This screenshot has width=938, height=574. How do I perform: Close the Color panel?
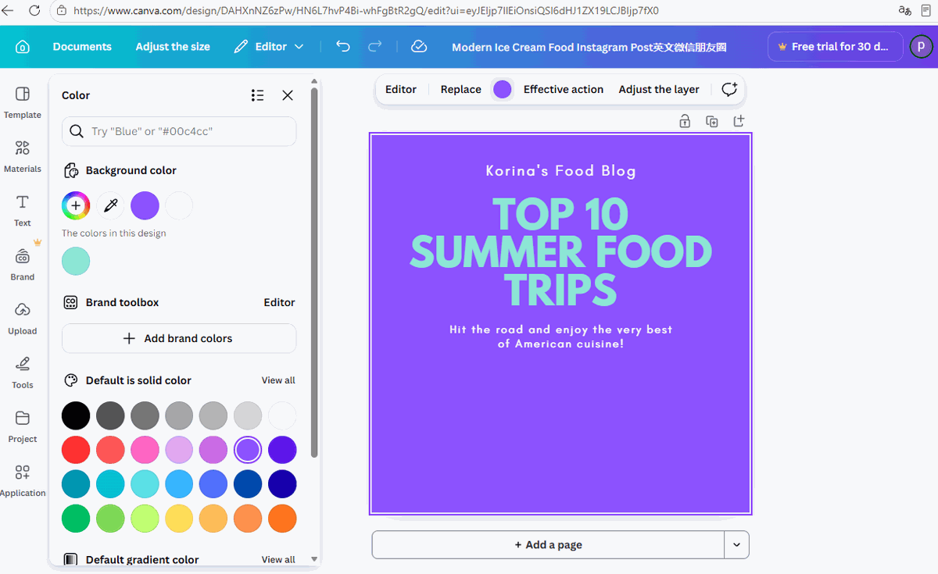pyautogui.click(x=288, y=95)
